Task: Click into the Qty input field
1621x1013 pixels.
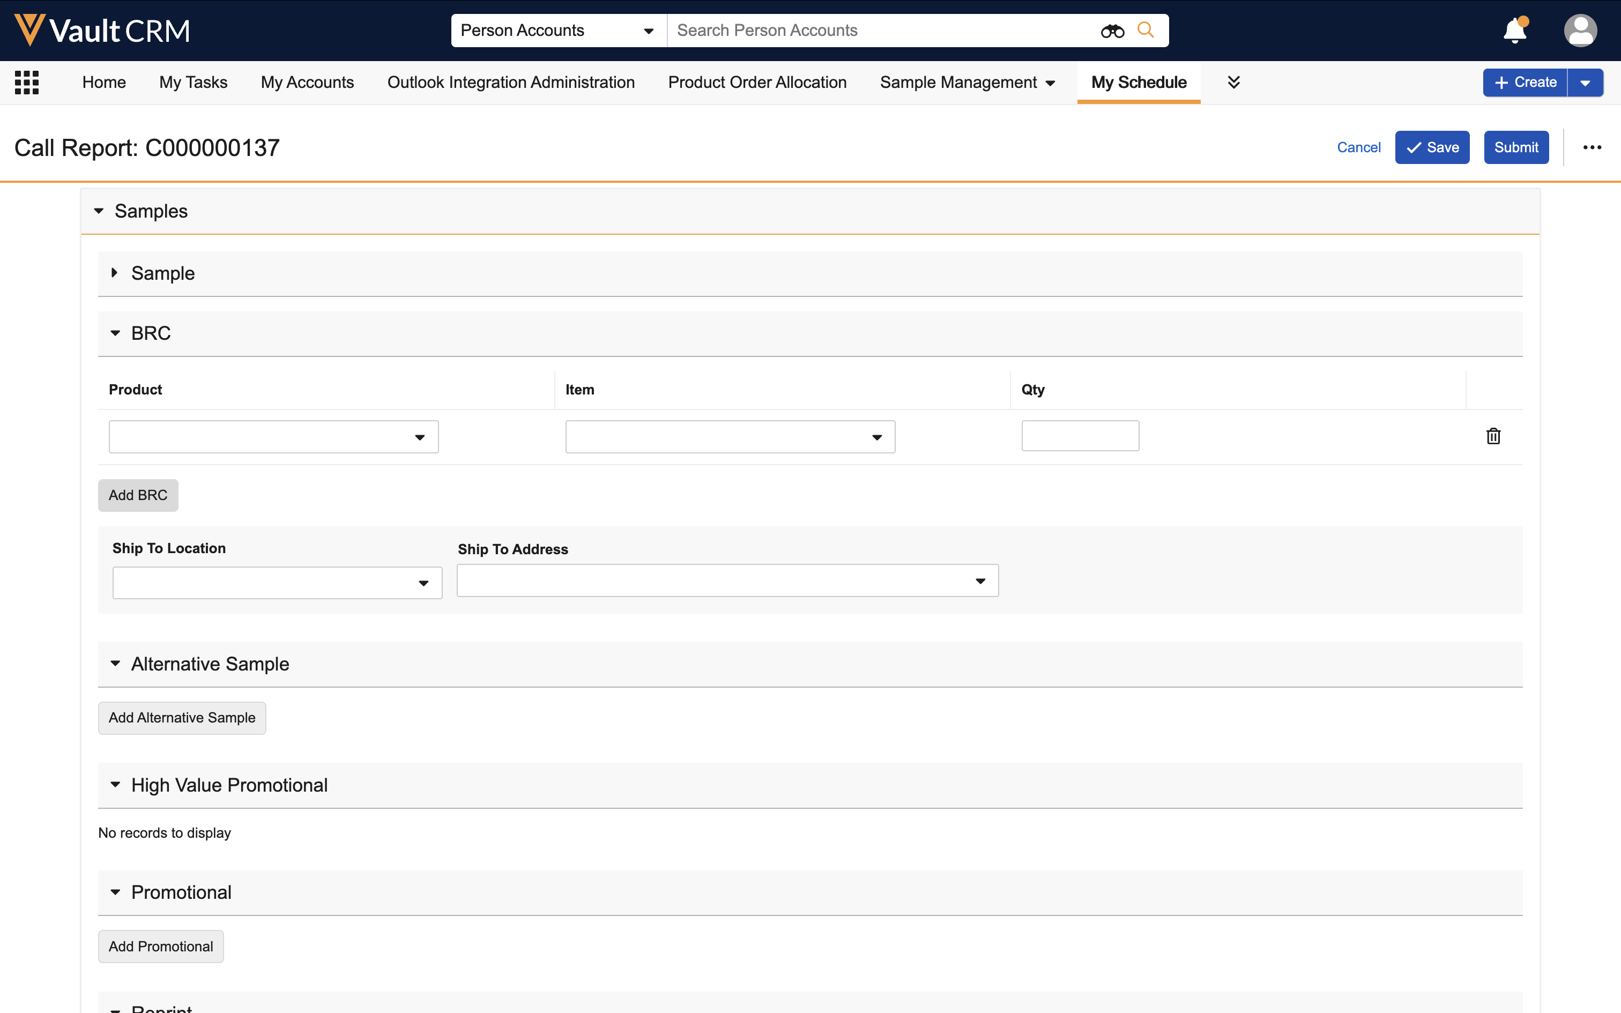Action: click(x=1080, y=436)
